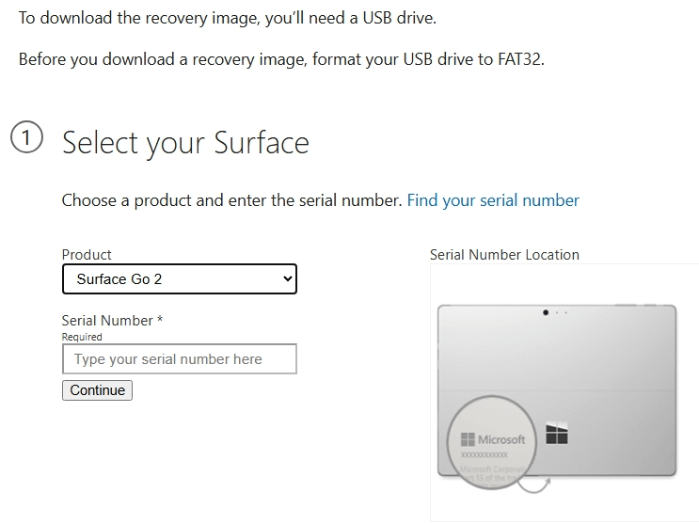Click the Microsoft logo in the magnified circle
This screenshot has height=523, width=699.
tap(493, 439)
